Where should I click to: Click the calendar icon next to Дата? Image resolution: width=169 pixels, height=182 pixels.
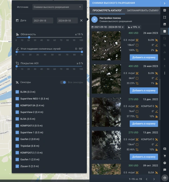point(17,20)
